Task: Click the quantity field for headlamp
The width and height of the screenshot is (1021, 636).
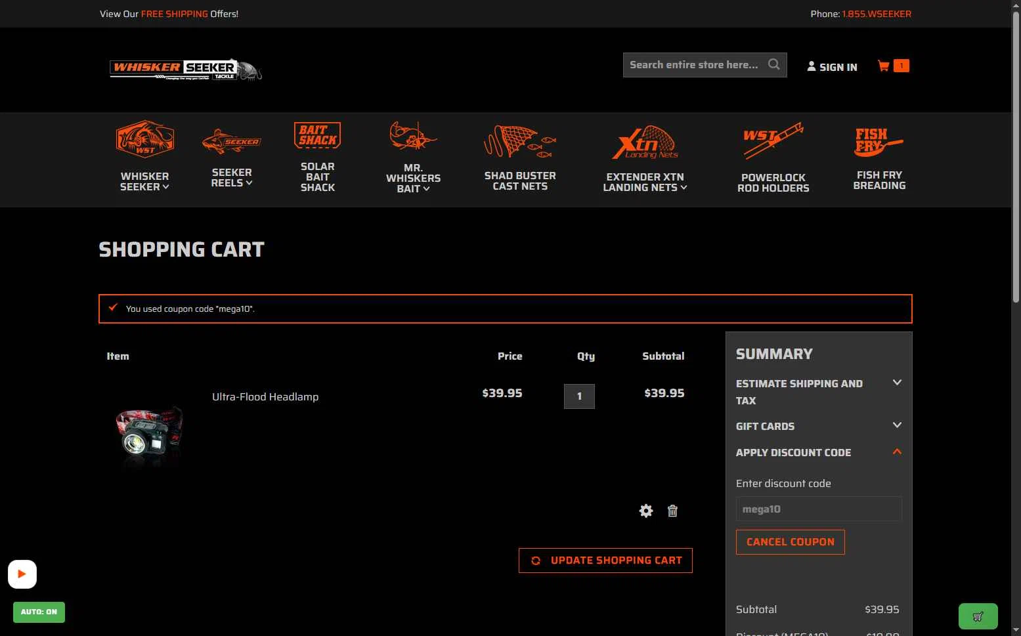Action: (579, 396)
